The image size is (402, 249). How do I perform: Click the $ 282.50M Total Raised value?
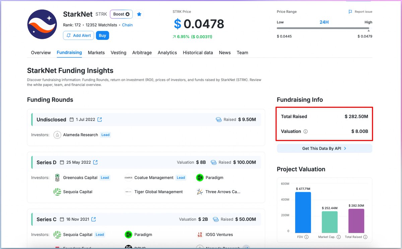pos(356,116)
